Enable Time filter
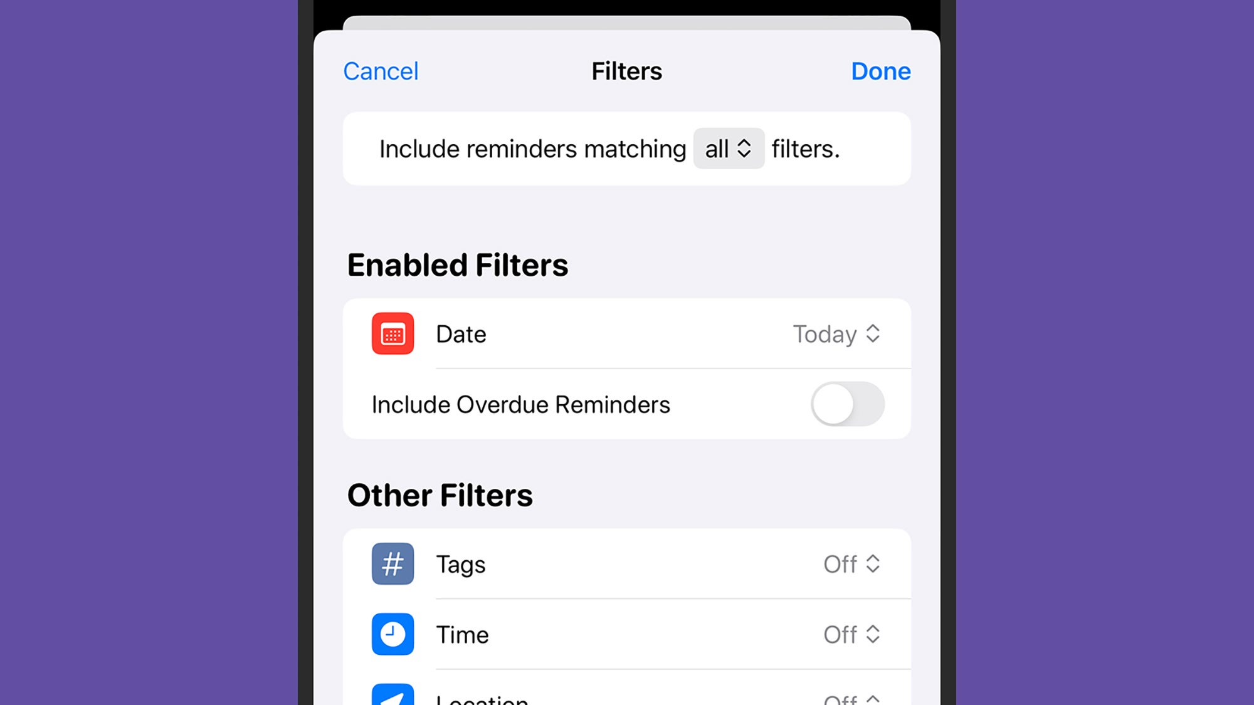Viewport: 1254px width, 705px height. (x=851, y=634)
